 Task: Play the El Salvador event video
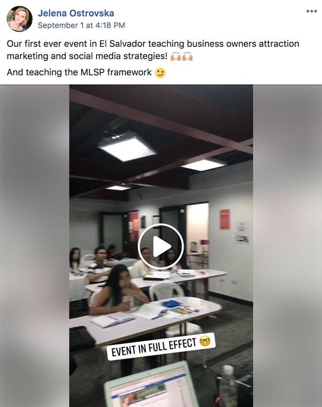(x=160, y=246)
